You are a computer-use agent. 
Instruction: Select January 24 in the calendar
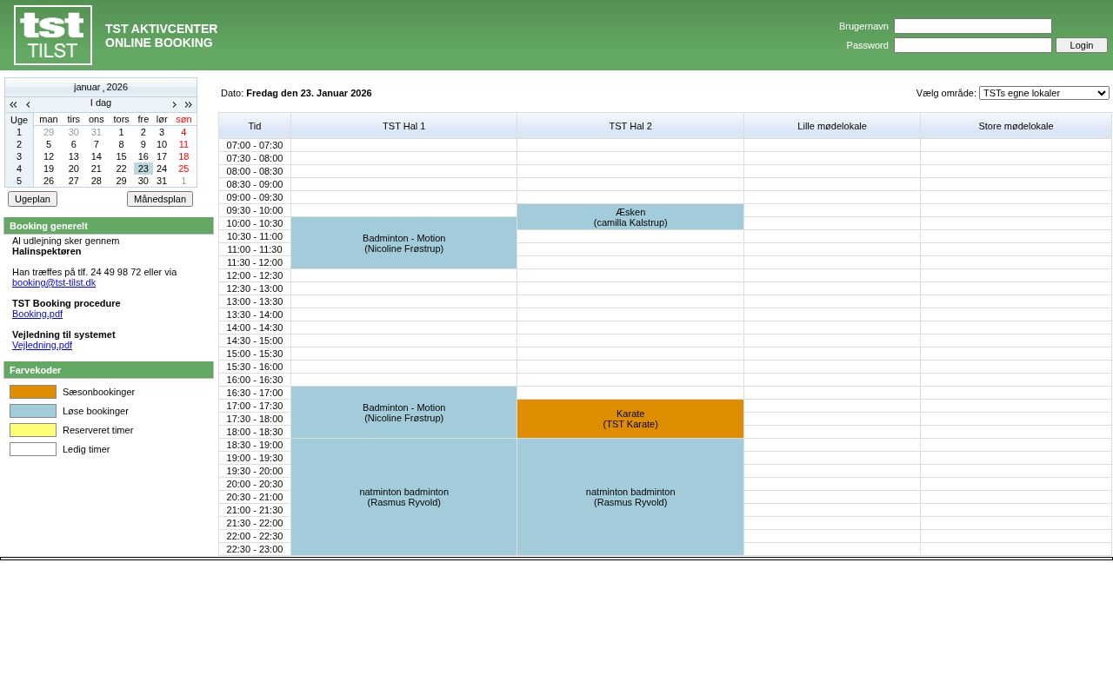click(x=162, y=169)
